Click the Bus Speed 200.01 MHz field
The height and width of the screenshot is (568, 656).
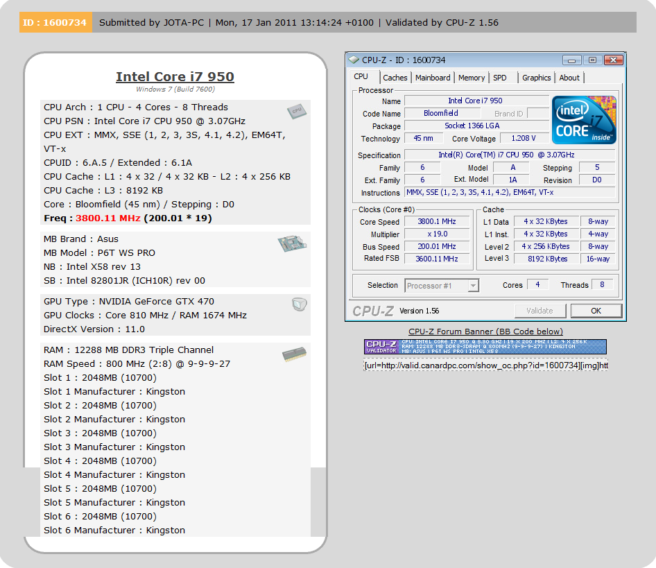pos(437,246)
